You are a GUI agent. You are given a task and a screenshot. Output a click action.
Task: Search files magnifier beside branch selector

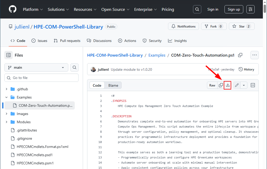click(74, 67)
